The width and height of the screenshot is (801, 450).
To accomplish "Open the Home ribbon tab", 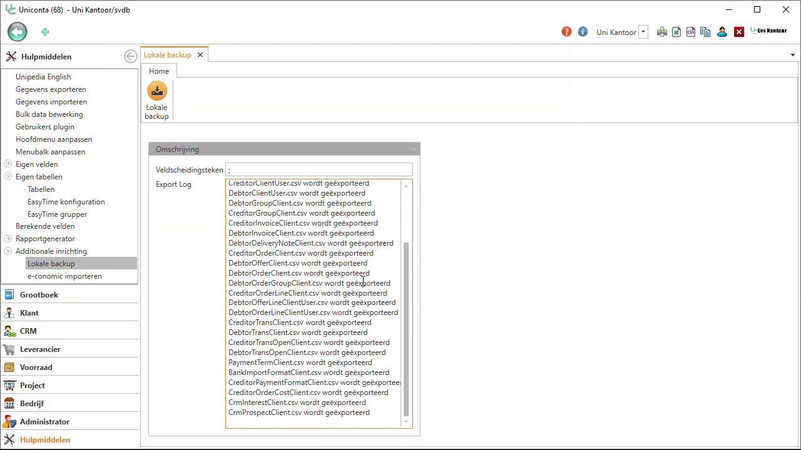I will 159,71.
